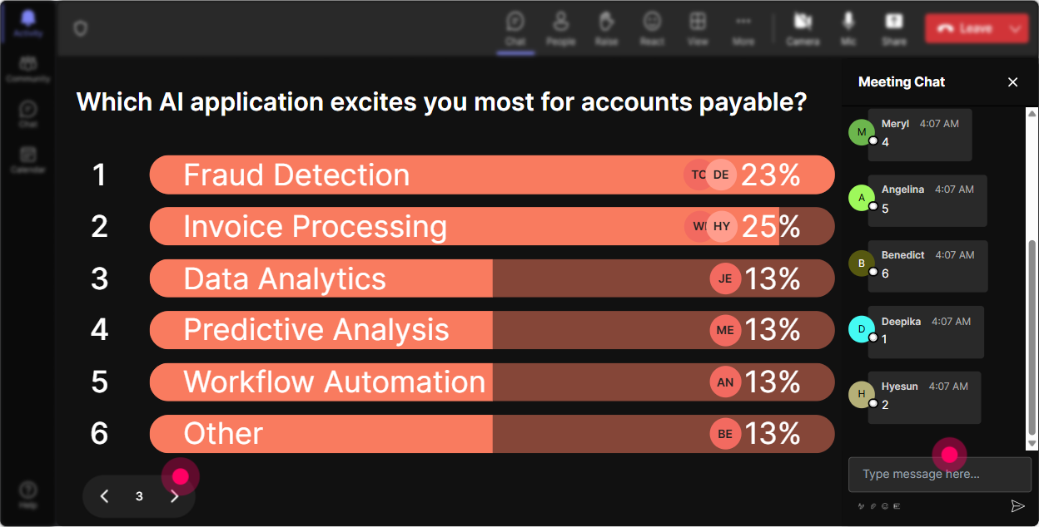Click the chat scrollbar up arrow

[x=1032, y=113]
